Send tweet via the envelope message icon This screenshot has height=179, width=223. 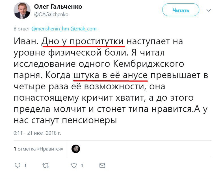pyautogui.click(x=102, y=165)
